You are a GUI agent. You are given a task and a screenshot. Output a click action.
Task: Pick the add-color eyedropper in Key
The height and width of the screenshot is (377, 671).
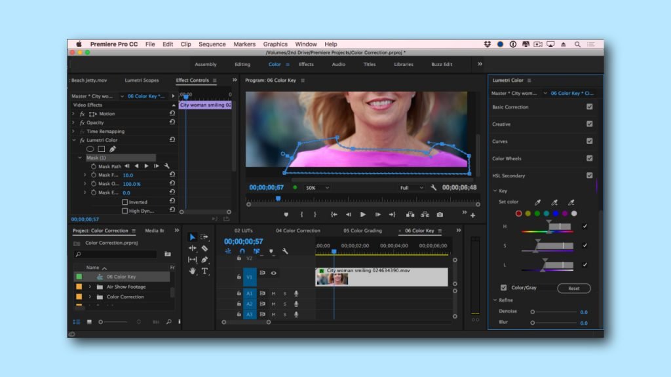554,202
